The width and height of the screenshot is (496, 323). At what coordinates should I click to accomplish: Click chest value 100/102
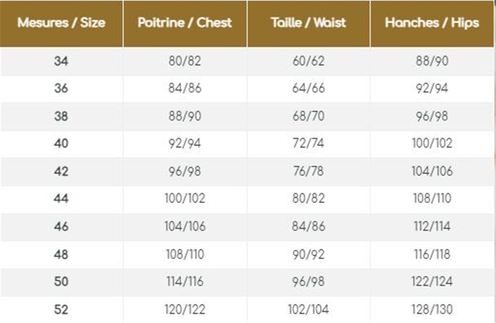pos(185,198)
